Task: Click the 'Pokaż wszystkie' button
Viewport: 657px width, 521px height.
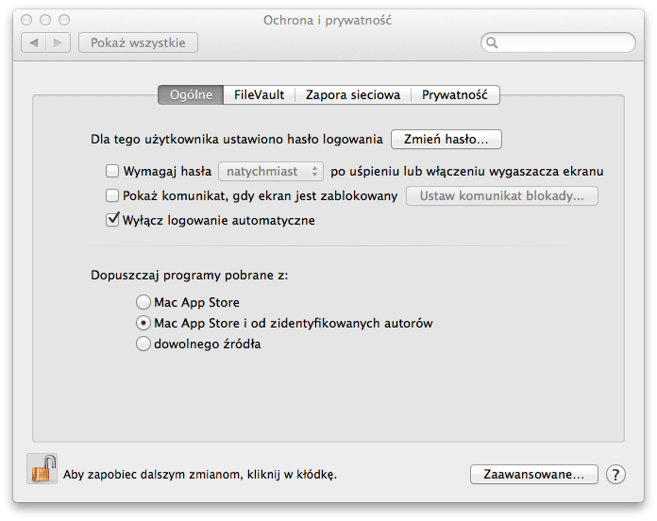Action: pos(138,42)
